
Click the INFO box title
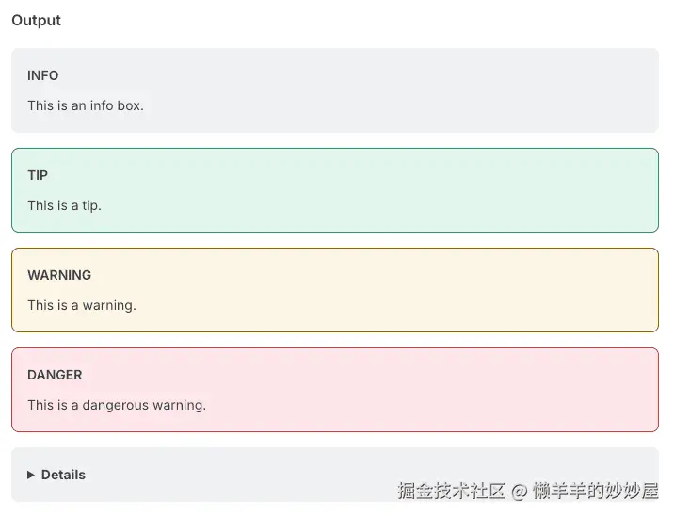point(42,75)
